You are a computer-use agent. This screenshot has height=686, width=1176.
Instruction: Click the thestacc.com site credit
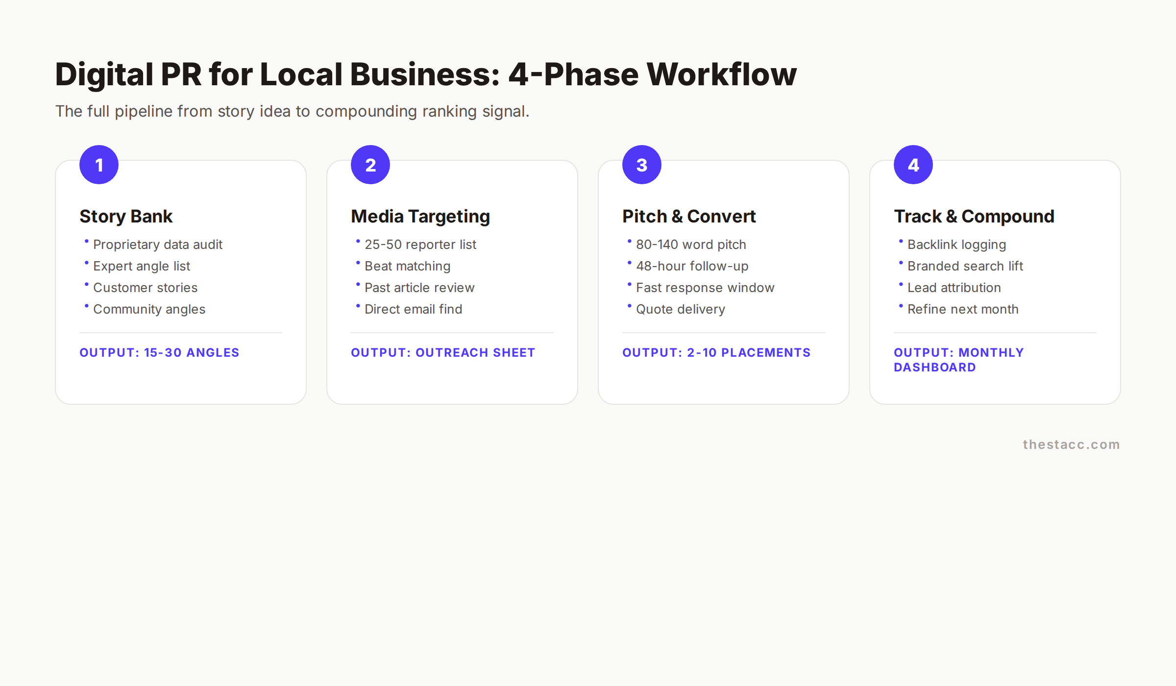tap(1071, 444)
